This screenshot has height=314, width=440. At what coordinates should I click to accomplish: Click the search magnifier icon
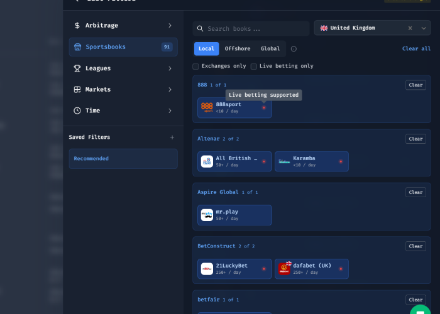(200, 29)
